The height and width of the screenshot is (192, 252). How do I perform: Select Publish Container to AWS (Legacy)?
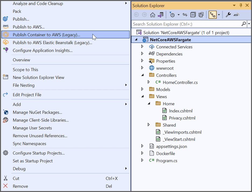coord(46,35)
